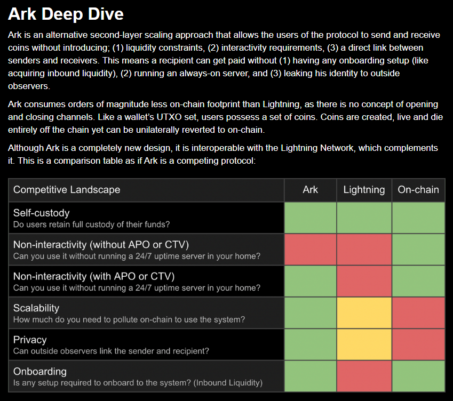Select Non-interactivity (without APO or CTV) title
Image resolution: width=453 pixels, height=401 pixels.
point(101,245)
